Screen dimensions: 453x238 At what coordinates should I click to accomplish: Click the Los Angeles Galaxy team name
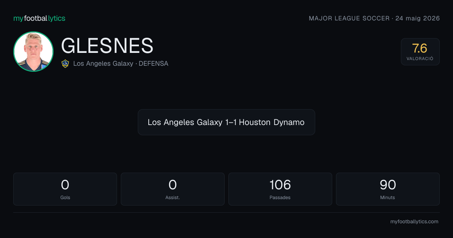(103, 63)
